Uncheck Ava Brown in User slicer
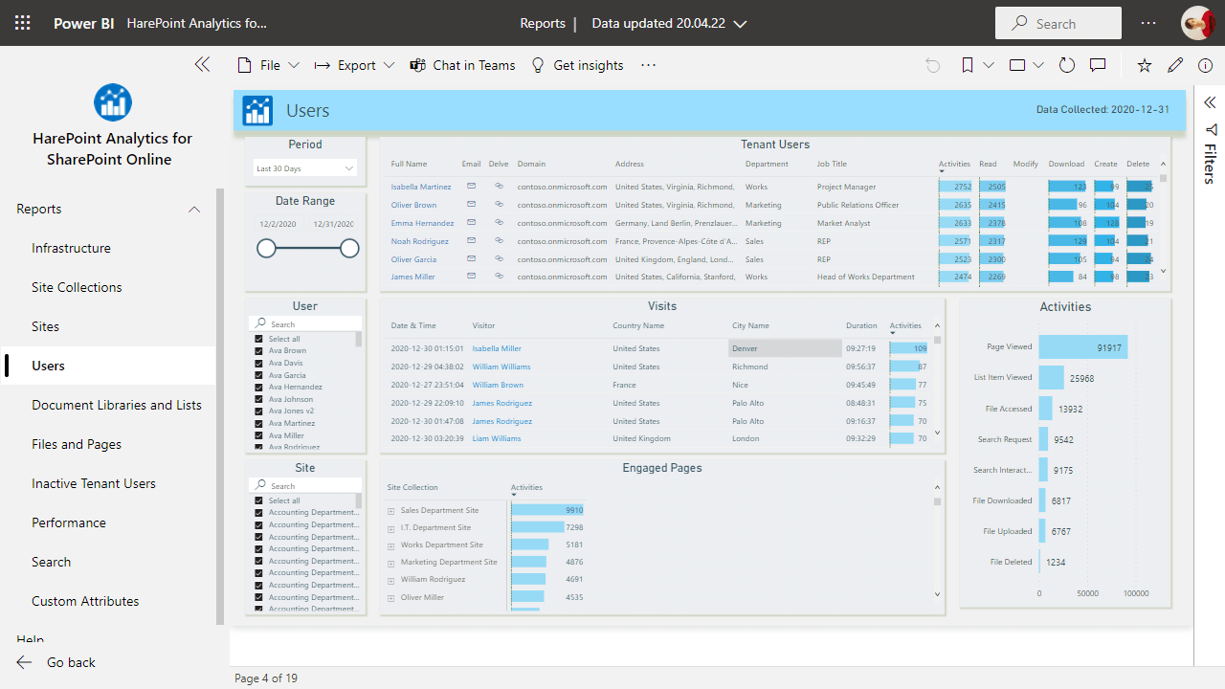 click(x=258, y=350)
